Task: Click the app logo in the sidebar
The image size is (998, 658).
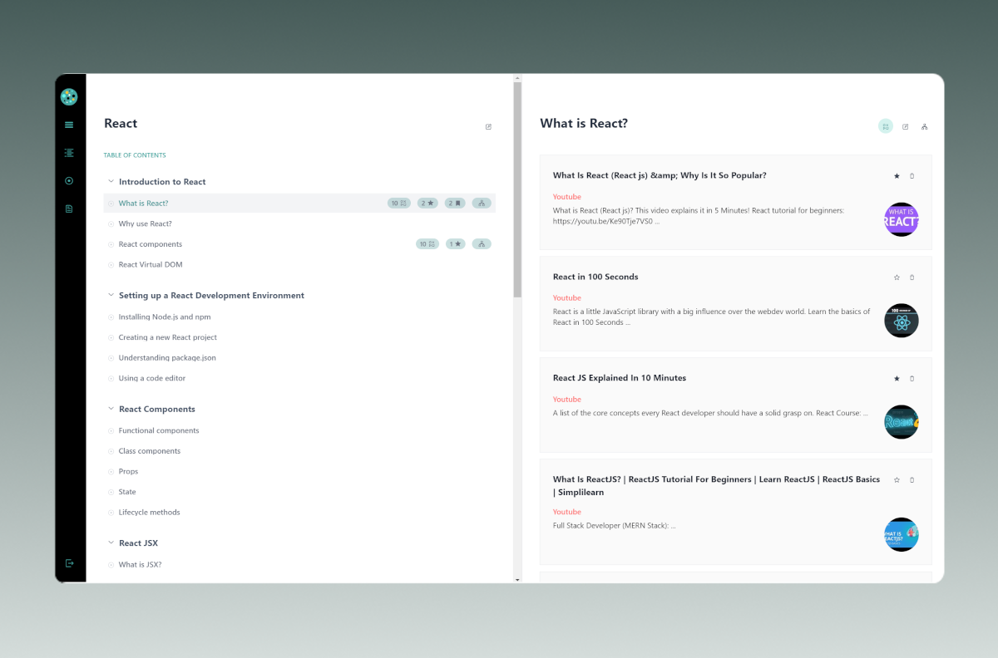Action: [69, 97]
